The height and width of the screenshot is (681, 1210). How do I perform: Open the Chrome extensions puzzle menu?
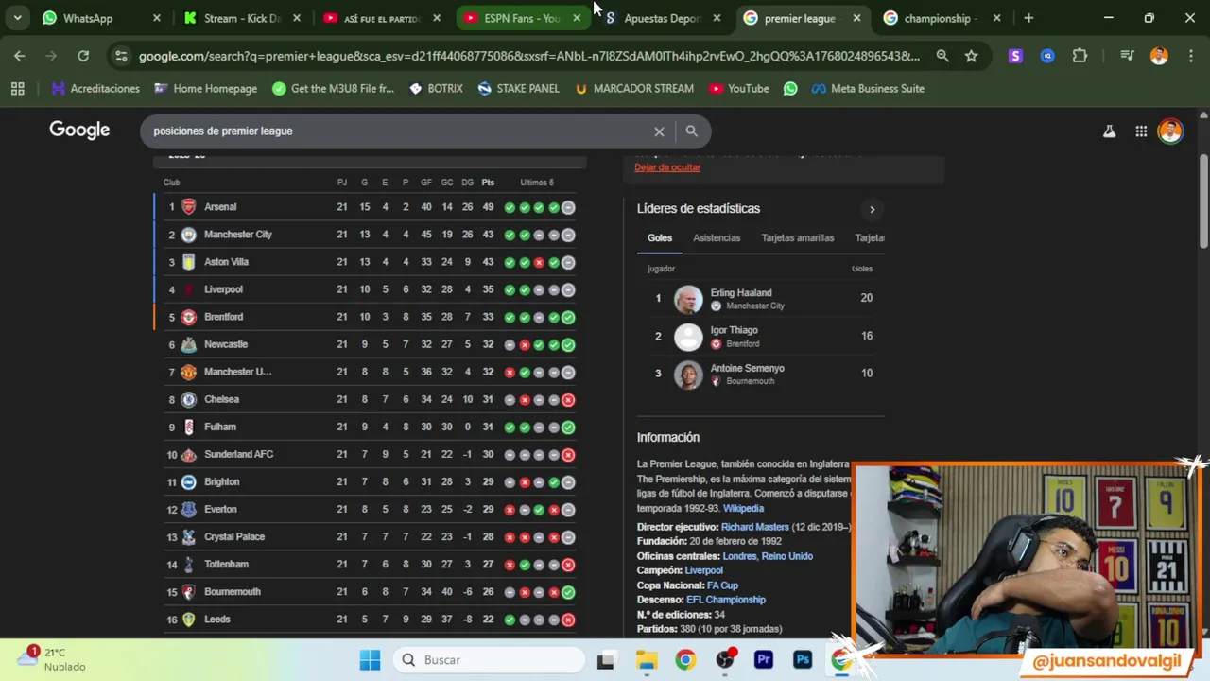pos(1080,56)
